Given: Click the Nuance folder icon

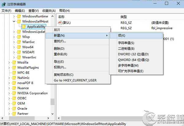Looking at the screenshot, I should tap(14, 88).
